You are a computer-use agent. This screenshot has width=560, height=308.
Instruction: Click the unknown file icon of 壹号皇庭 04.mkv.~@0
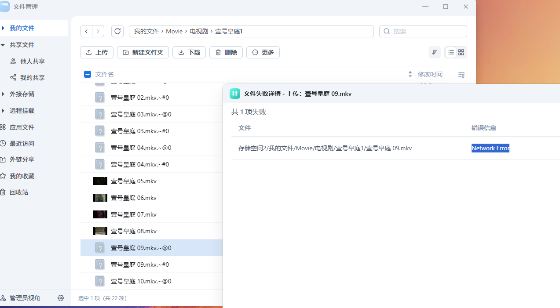click(x=100, y=148)
